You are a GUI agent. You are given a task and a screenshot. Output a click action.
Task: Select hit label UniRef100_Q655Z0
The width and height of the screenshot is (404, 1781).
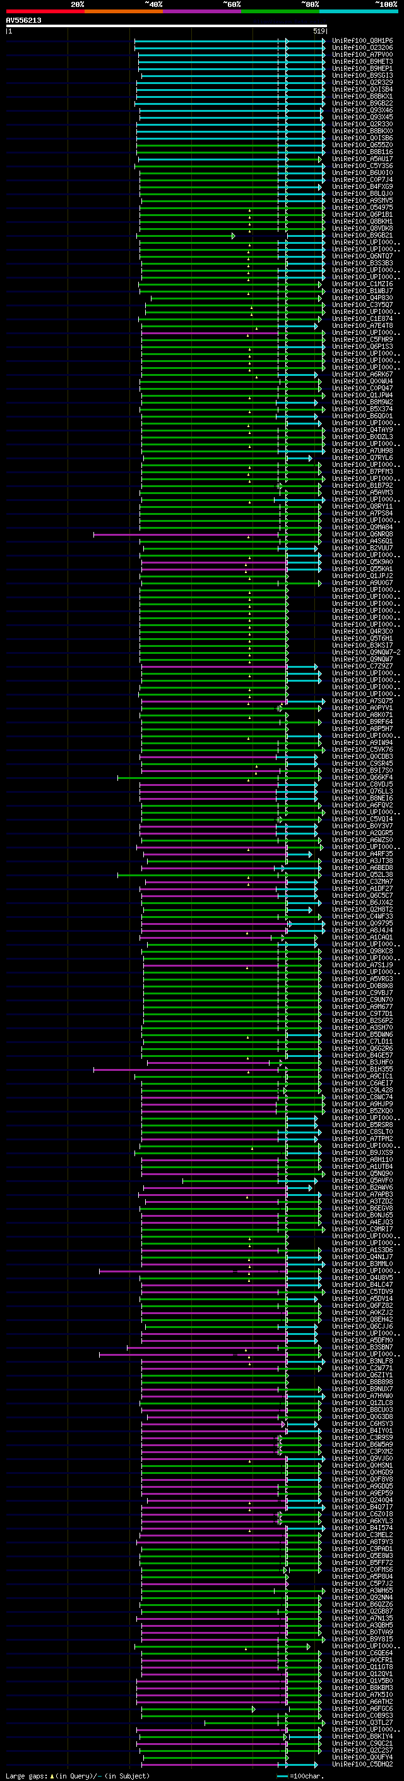click(x=362, y=145)
